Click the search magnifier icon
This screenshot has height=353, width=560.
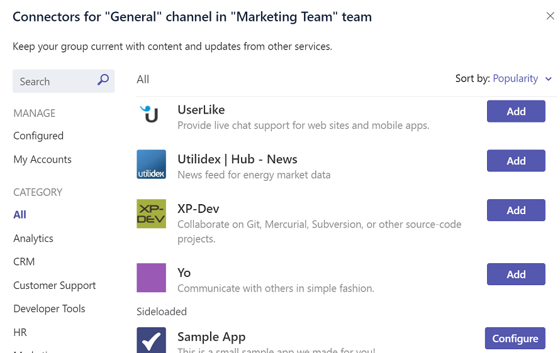(103, 80)
